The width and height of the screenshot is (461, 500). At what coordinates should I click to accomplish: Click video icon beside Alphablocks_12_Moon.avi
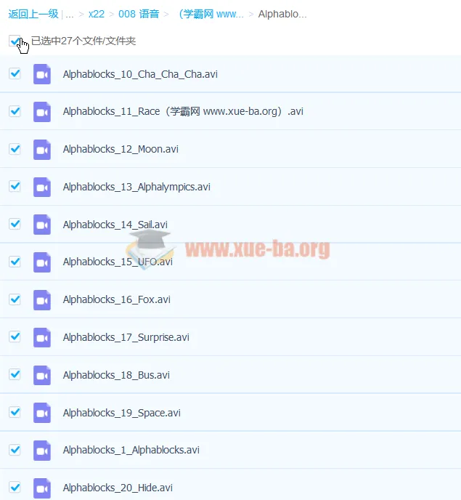pyautogui.click(x=42, y=149)
